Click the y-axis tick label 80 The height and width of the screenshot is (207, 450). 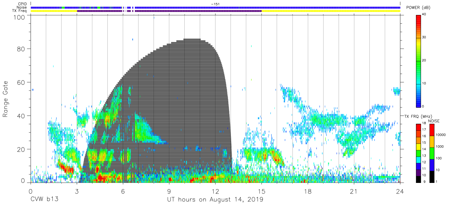click(21, 49)
